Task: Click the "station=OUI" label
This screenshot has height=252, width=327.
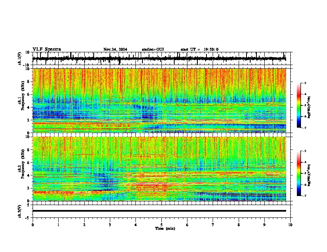Action: [153, 49]
